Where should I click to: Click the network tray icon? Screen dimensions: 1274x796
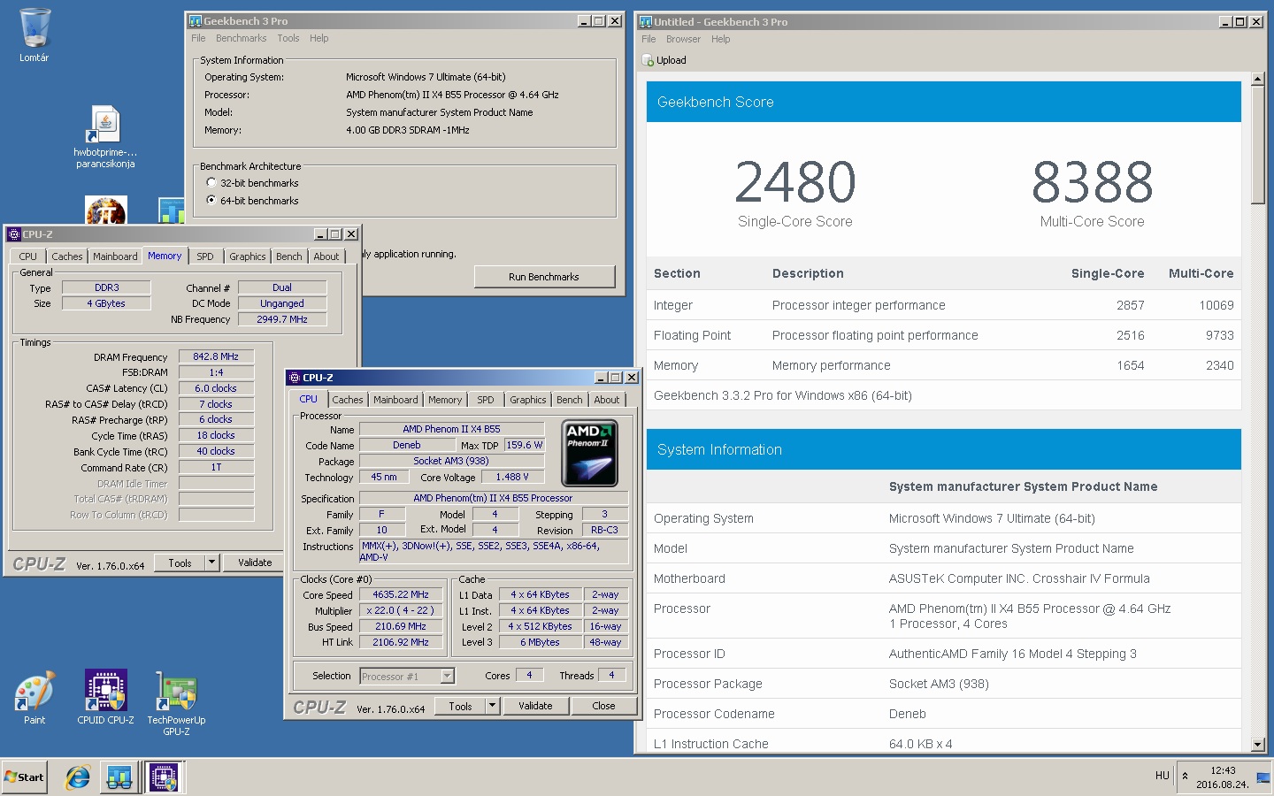1262,777
